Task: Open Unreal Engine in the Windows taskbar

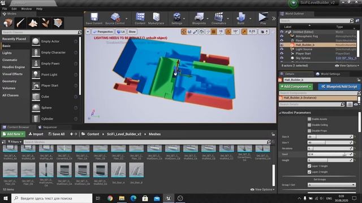Action: click(x=169, y=198)
